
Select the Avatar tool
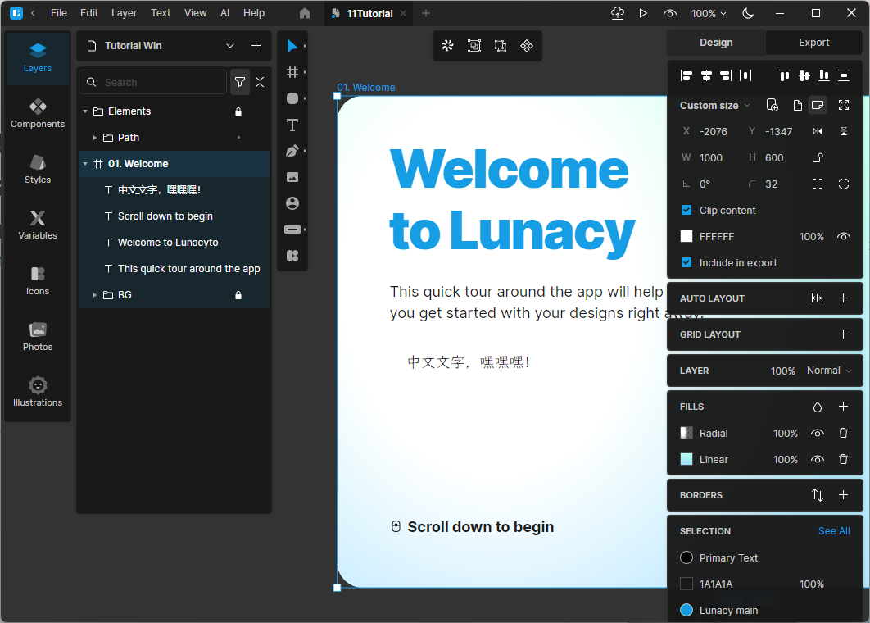click(292, 203)
